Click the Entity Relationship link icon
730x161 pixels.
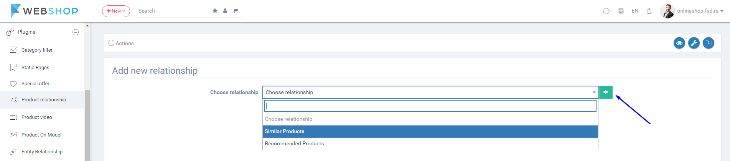click(x=13, y=151)
